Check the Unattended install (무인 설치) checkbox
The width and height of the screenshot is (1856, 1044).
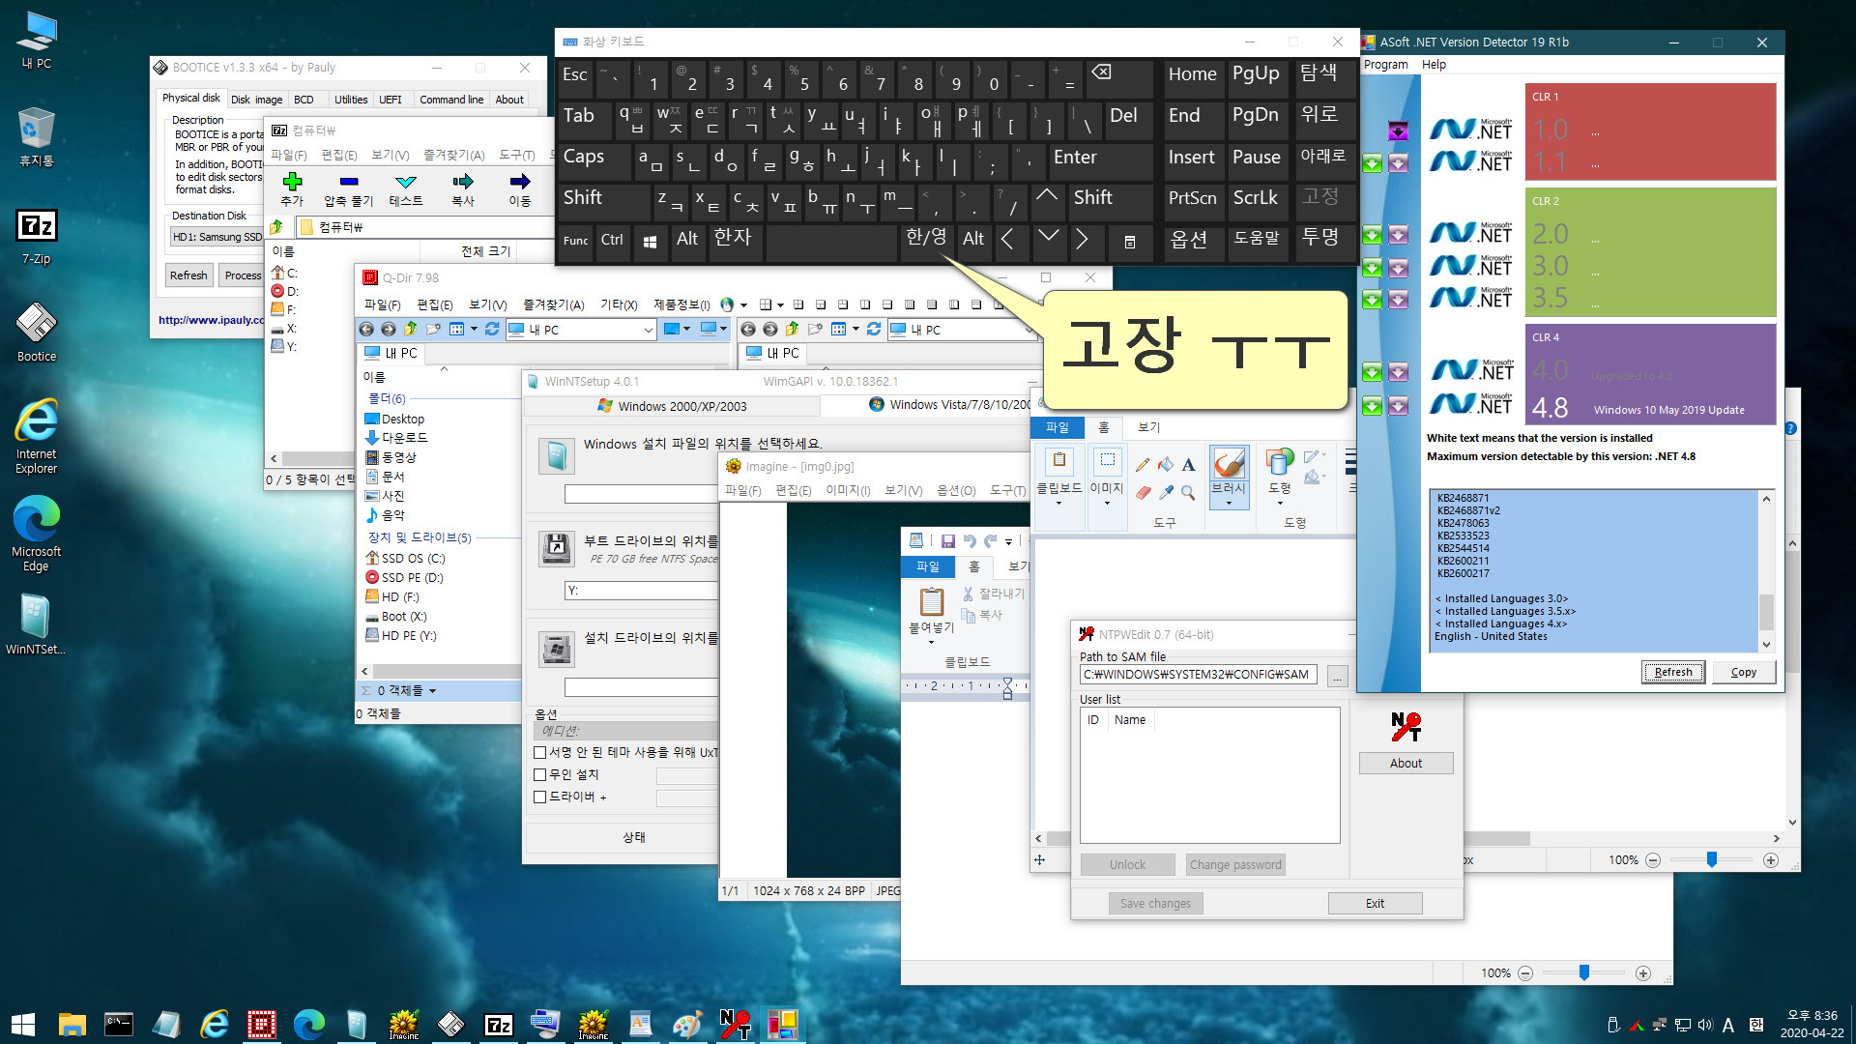[540, 774]
